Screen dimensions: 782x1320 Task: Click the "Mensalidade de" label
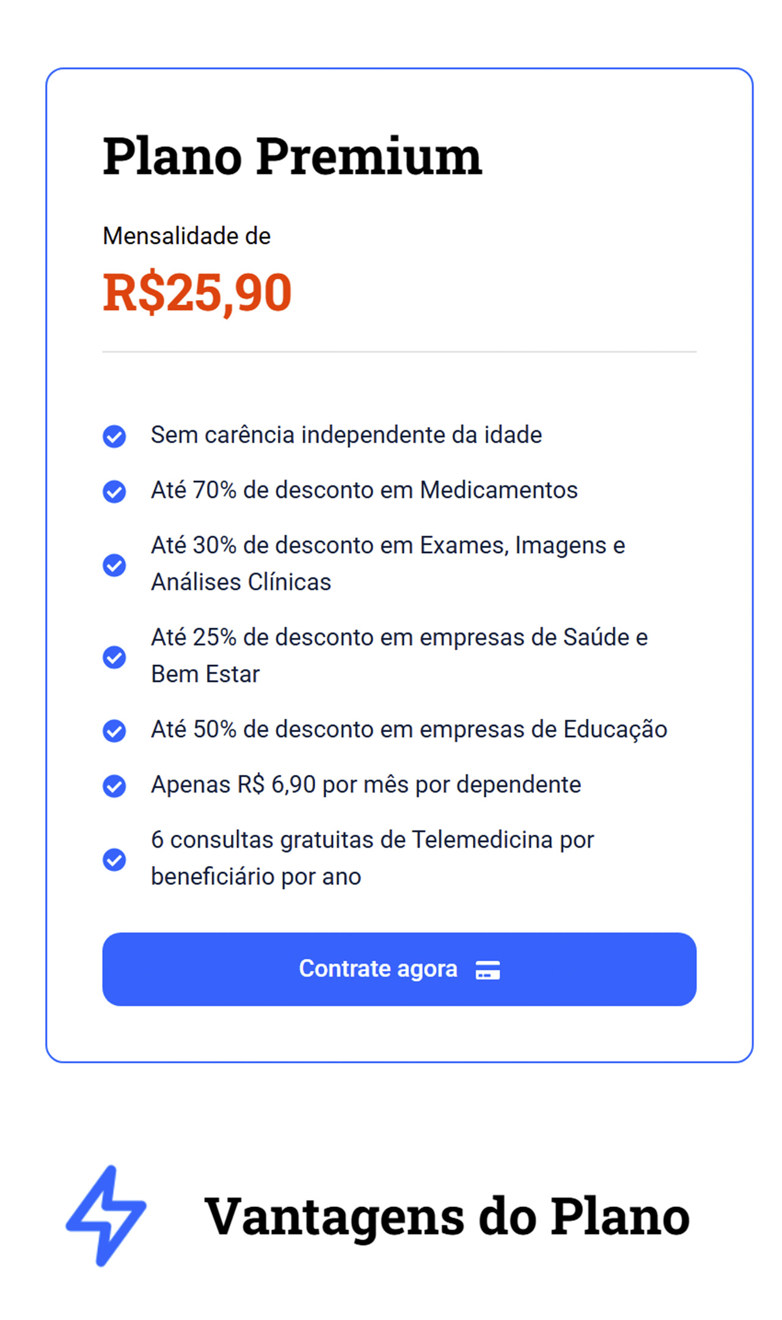186,236
